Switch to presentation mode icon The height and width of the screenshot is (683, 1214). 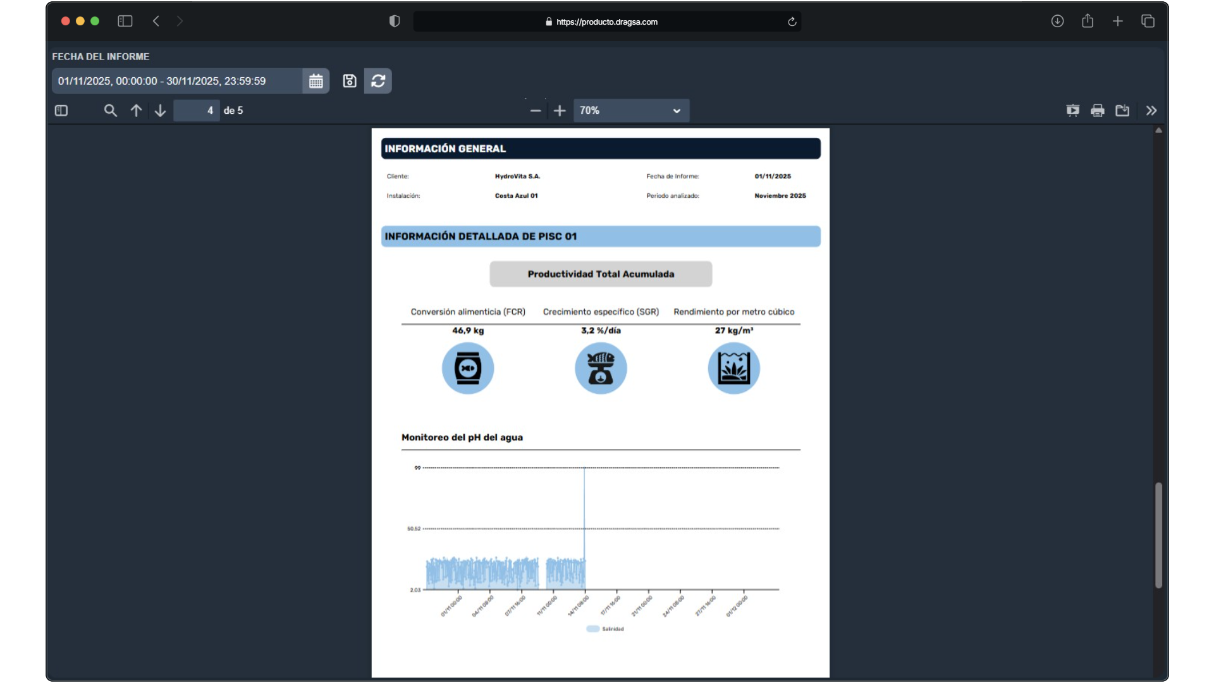[x=1073, y=111]
